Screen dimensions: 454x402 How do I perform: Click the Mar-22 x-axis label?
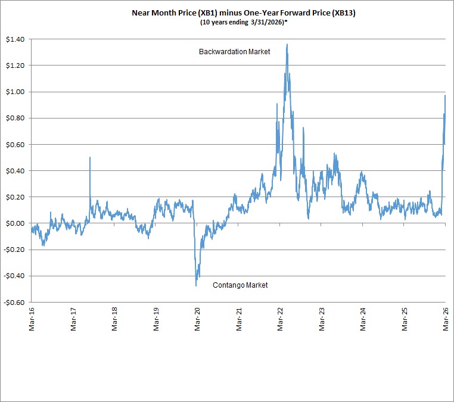click(280, 319)
